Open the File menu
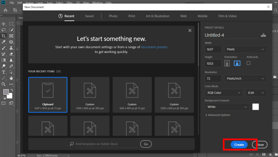 point(12,3)
